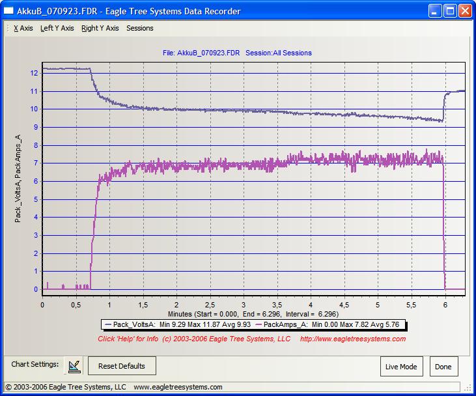
Task: Click the Pack_VoltsA, PackAmps_A y-axis label
Action: tap(18, 178)
